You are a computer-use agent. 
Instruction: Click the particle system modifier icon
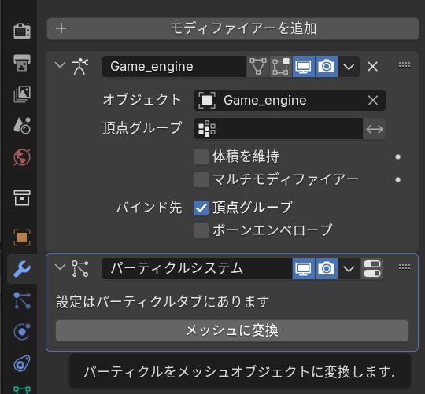[80, 269]
